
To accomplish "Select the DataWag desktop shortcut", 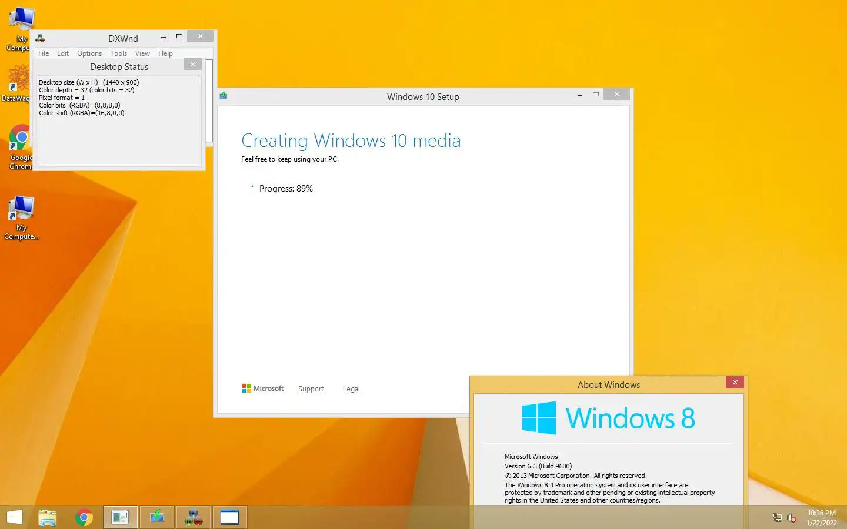I will pos(18,83).
